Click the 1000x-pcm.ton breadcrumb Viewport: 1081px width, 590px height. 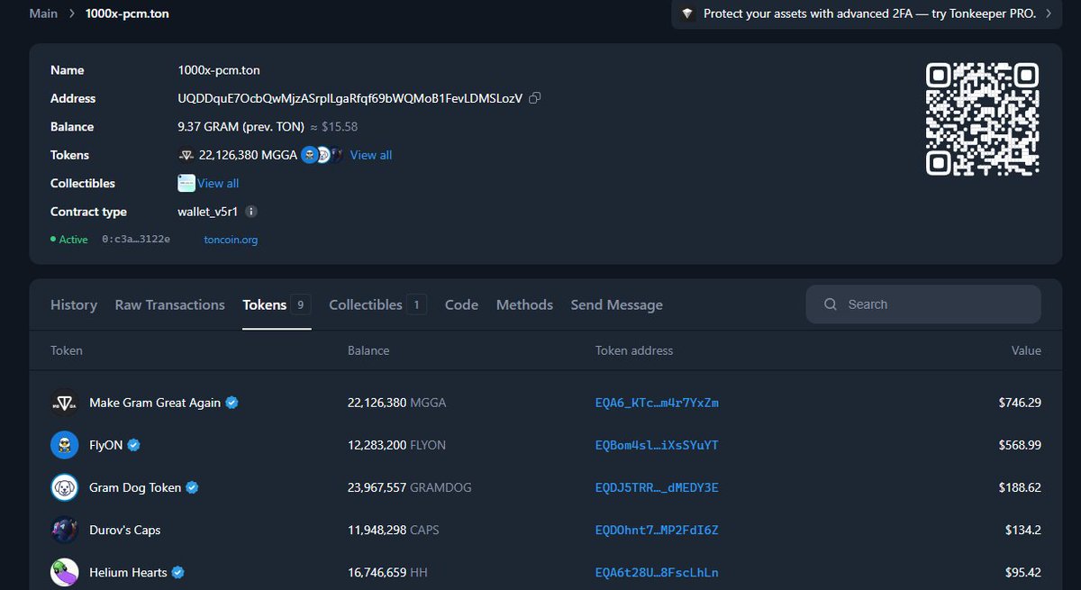[x=127, y=14]
